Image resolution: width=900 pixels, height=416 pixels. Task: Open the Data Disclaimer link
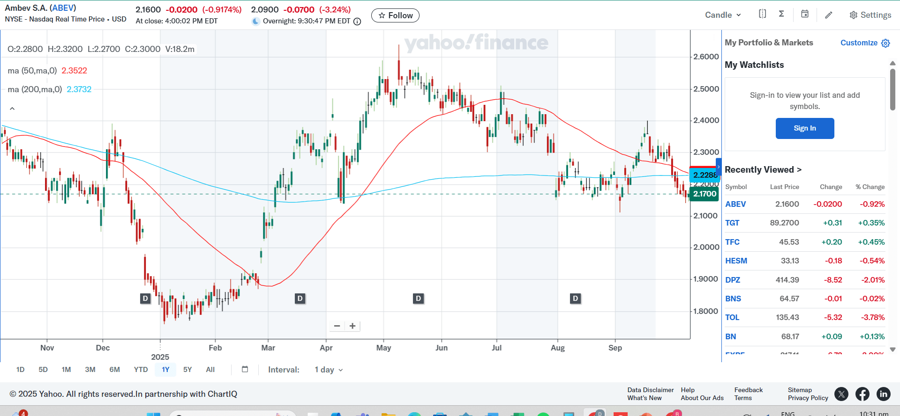(x=650, y=390)
